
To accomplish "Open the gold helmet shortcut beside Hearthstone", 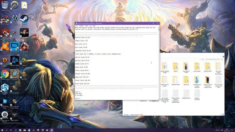I will (24, 74).
